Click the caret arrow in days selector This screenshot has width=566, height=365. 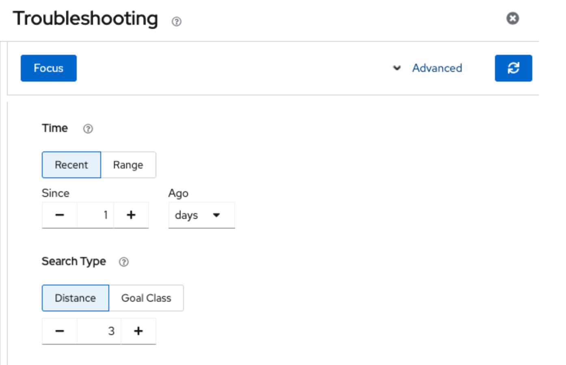point(216,215)
